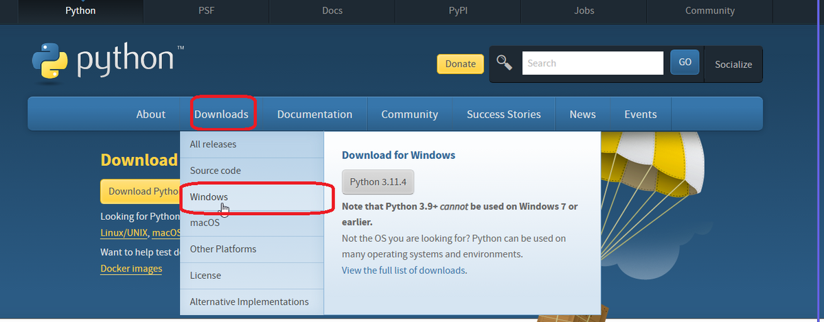Open the About navigation menu

point(150,114)
